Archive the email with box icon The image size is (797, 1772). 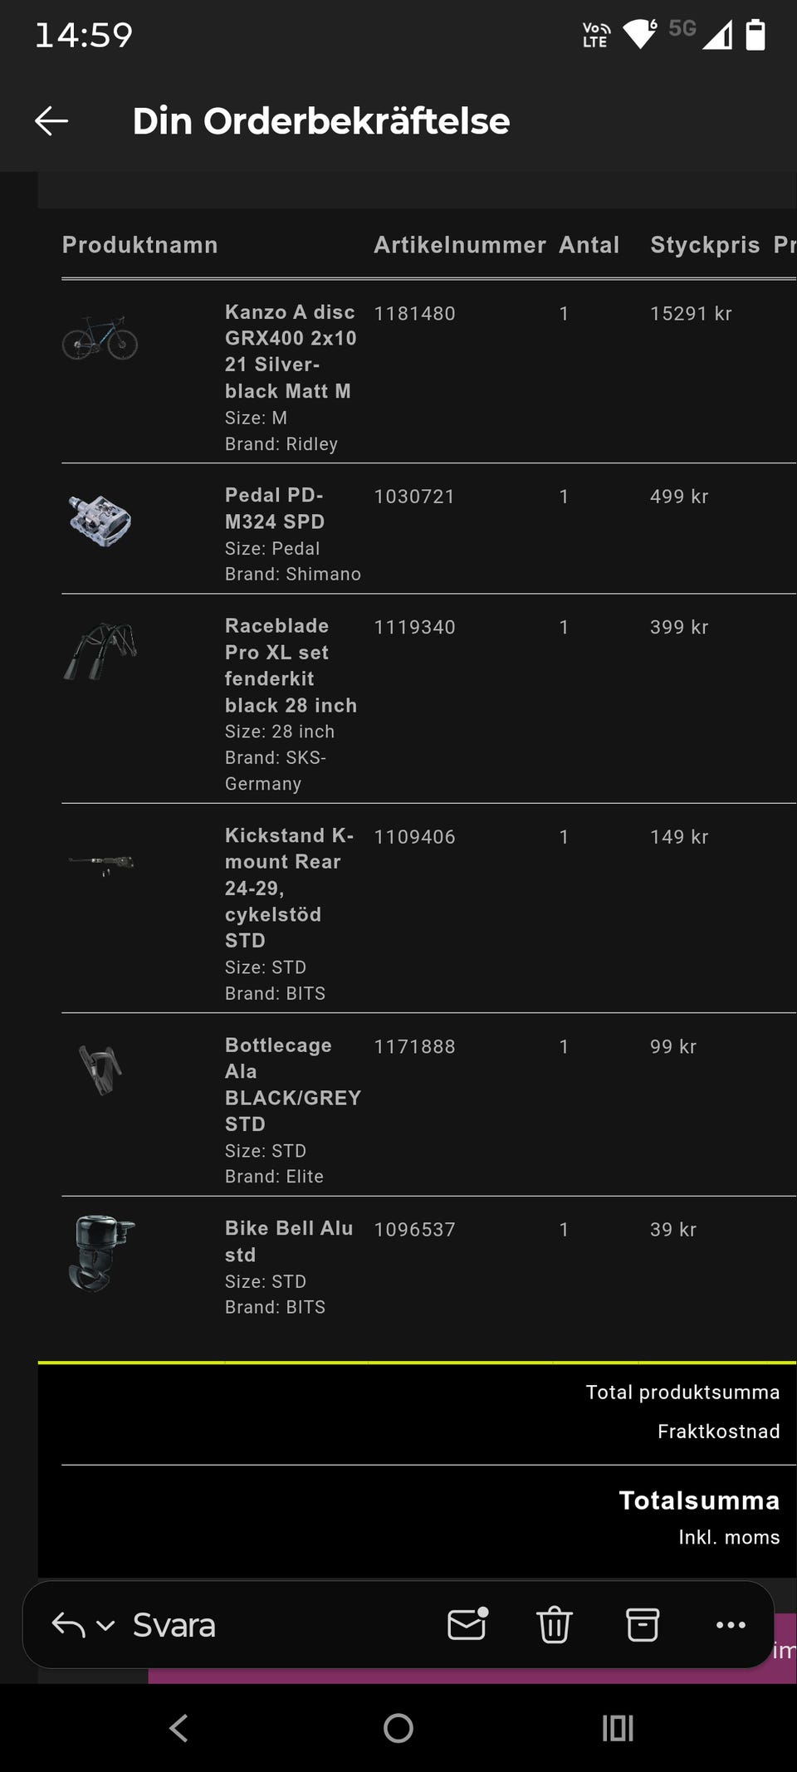(643, 1624)
